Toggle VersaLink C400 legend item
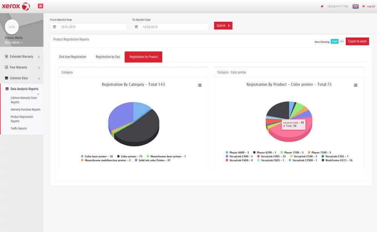 click(239, 156)
